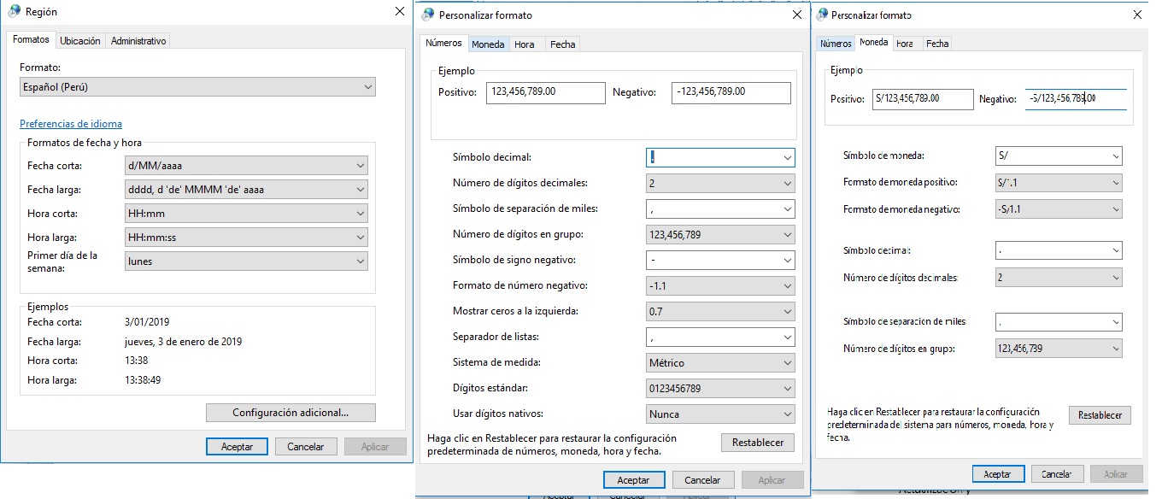Click Aceptar in right Personalizar formato window

pos(997,474)
